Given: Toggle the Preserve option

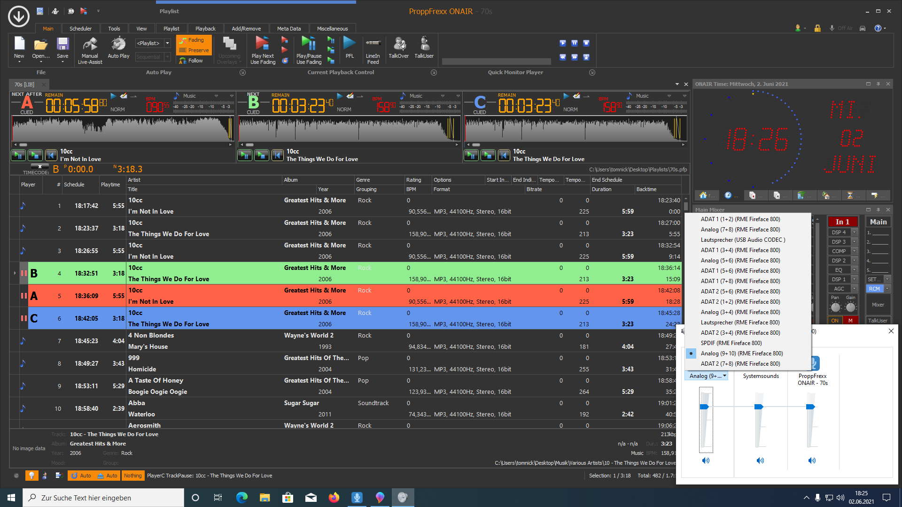Looking at the screenshot, I should (x=194, y=50).
